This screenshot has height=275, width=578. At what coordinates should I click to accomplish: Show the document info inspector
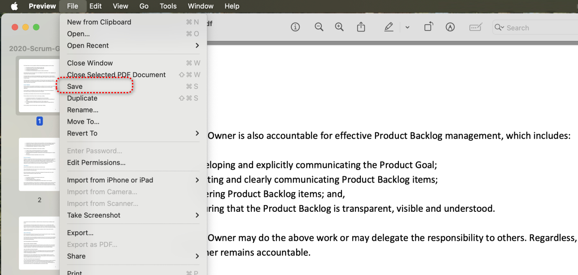pyautogui.click(x=295, y=27)
